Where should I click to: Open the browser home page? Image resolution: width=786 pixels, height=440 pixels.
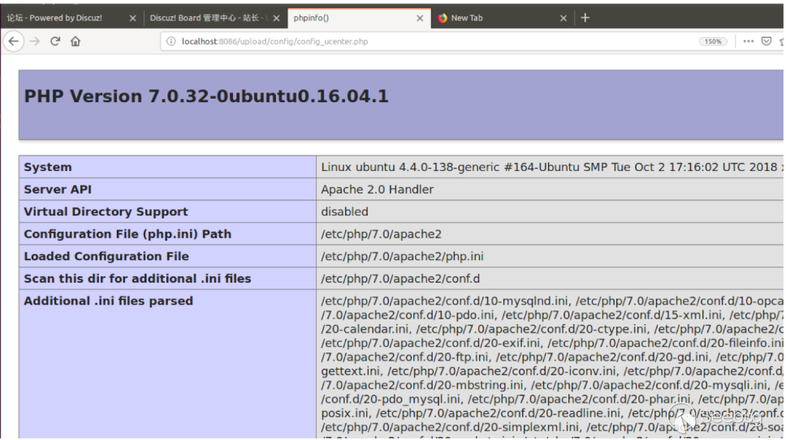pos(76,41)
